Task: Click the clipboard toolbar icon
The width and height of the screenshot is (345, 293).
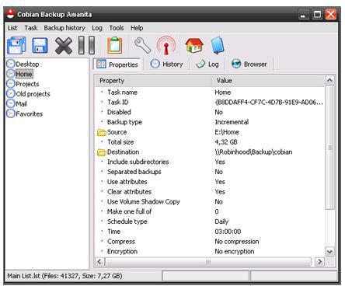Action: pos(115,45)
